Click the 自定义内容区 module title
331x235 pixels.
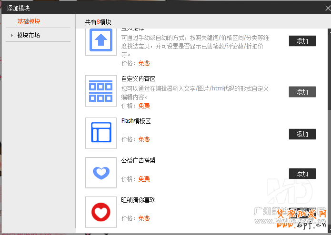click(138, 79)
